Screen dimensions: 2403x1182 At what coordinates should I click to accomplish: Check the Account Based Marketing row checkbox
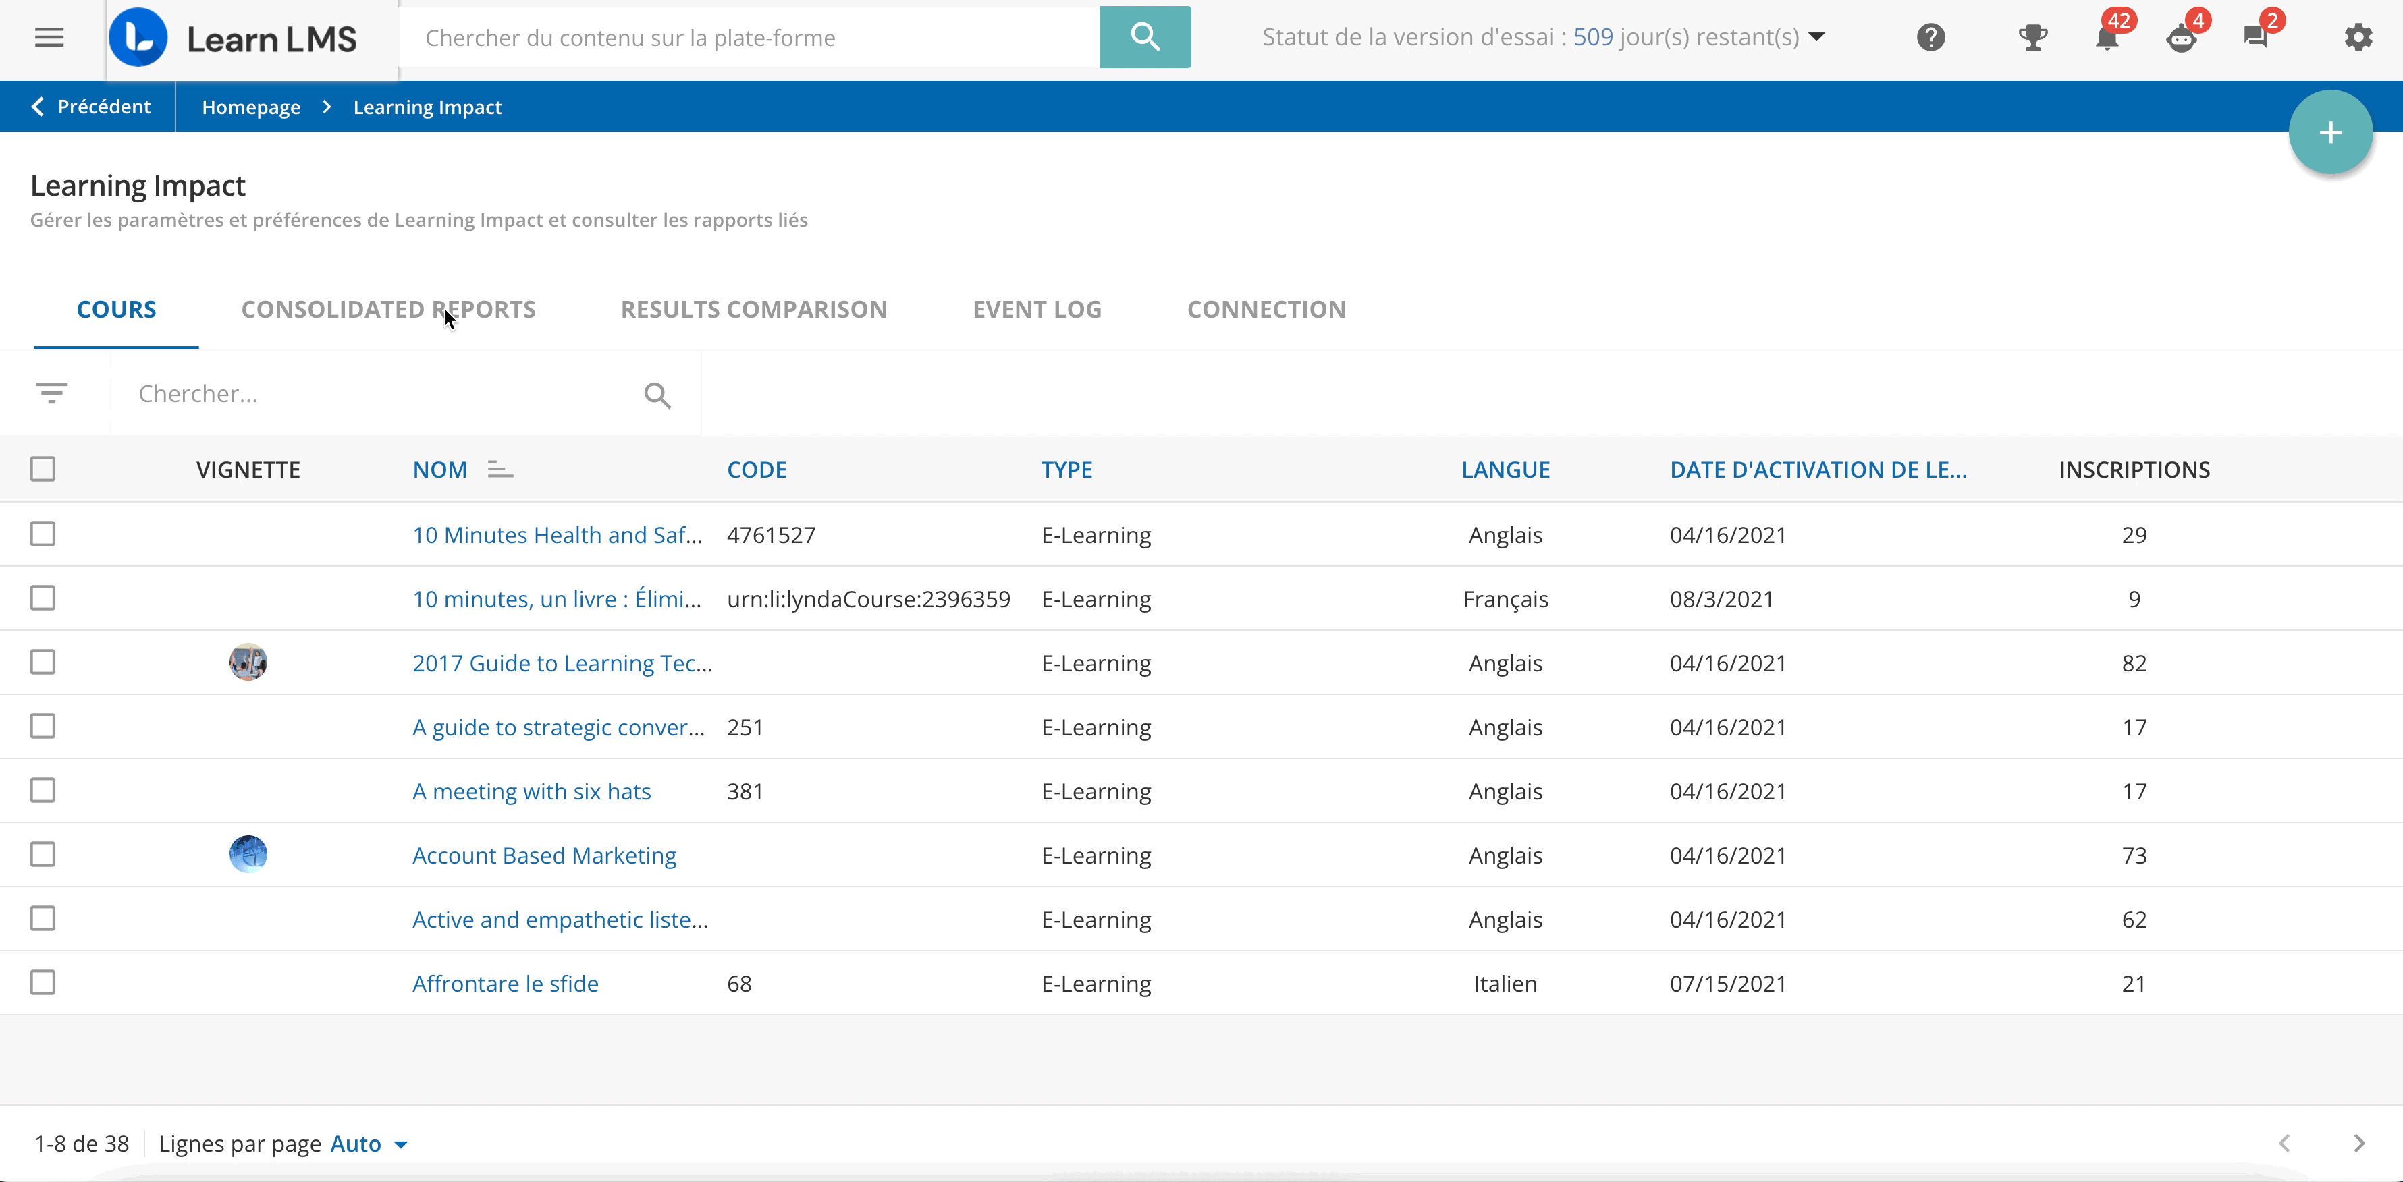(43, 855)
